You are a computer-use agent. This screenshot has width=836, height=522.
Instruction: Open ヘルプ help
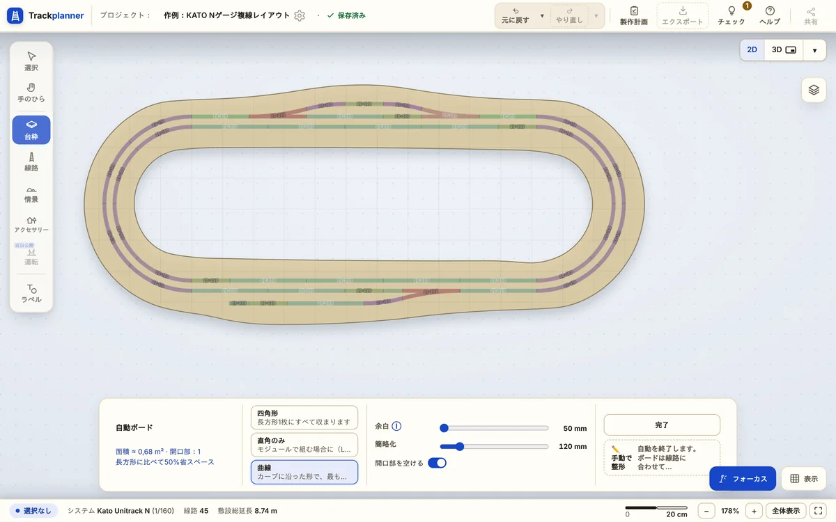pyautogui.click(x=770, y=15)
